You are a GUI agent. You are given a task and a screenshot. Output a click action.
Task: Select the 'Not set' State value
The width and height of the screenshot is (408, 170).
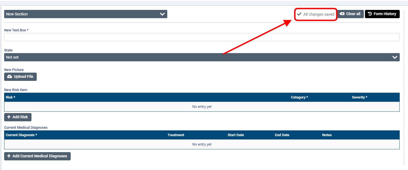tap(12, 57)
